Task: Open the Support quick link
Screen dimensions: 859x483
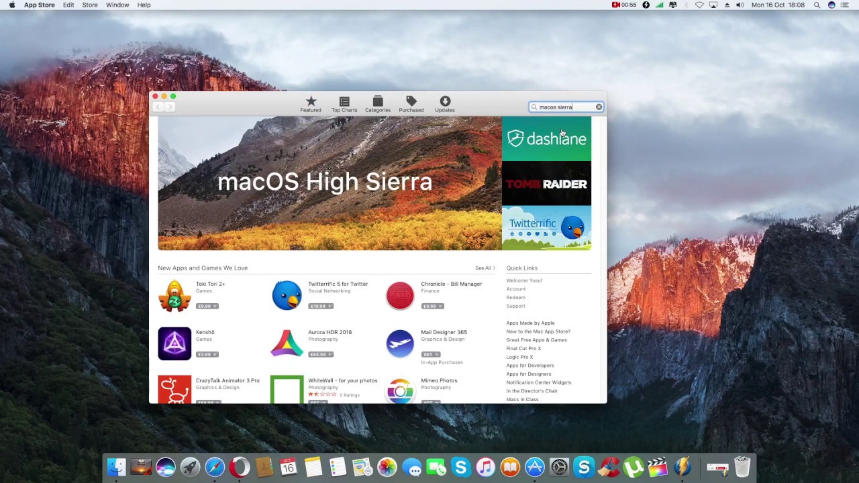Action: click(x=515, y=306)
